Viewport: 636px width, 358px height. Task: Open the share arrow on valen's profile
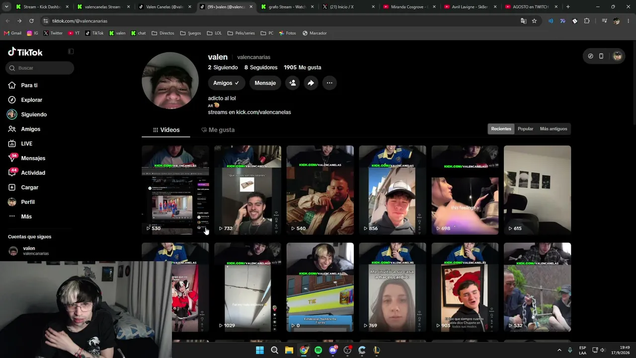tap(311, 83)
